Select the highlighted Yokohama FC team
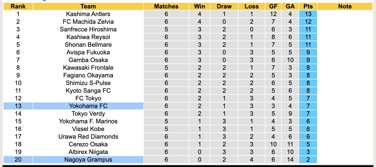Screen dimensions: 376x167 (88, 106)
